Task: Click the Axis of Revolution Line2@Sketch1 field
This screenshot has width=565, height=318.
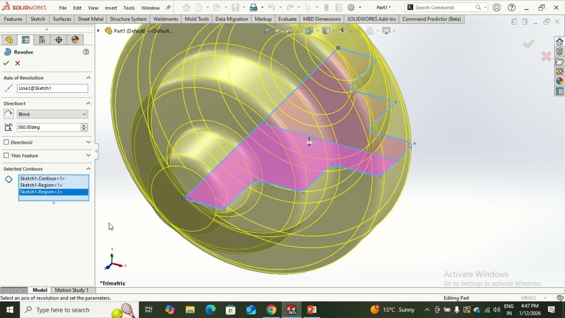Action: tap(52, 88)
